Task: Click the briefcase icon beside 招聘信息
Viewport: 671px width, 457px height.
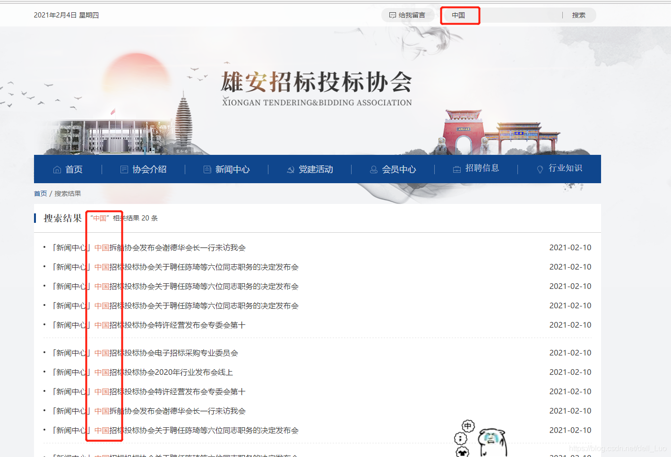Action: click(457, 169)
